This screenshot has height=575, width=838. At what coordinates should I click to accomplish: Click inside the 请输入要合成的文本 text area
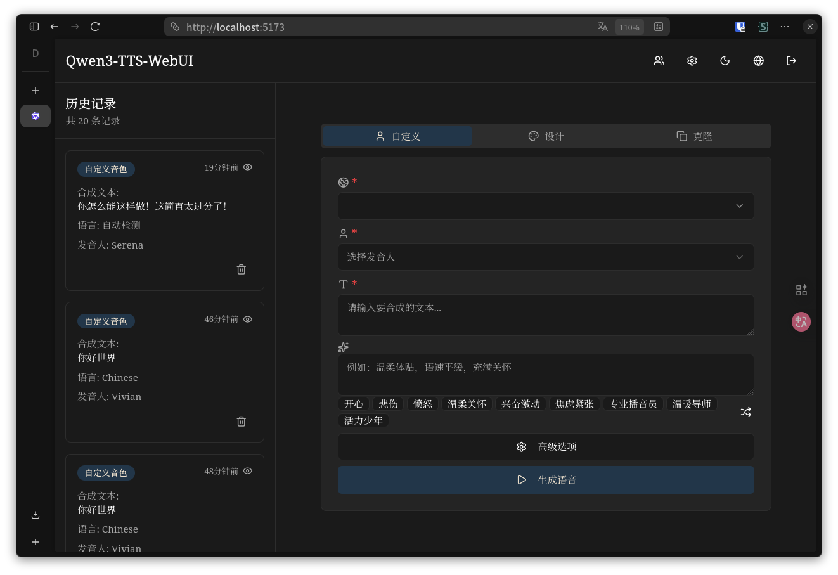point(545,315)
